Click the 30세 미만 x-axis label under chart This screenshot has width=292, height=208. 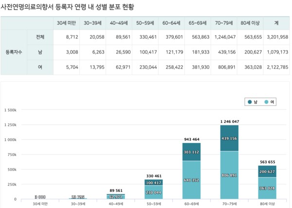point(40,204)
